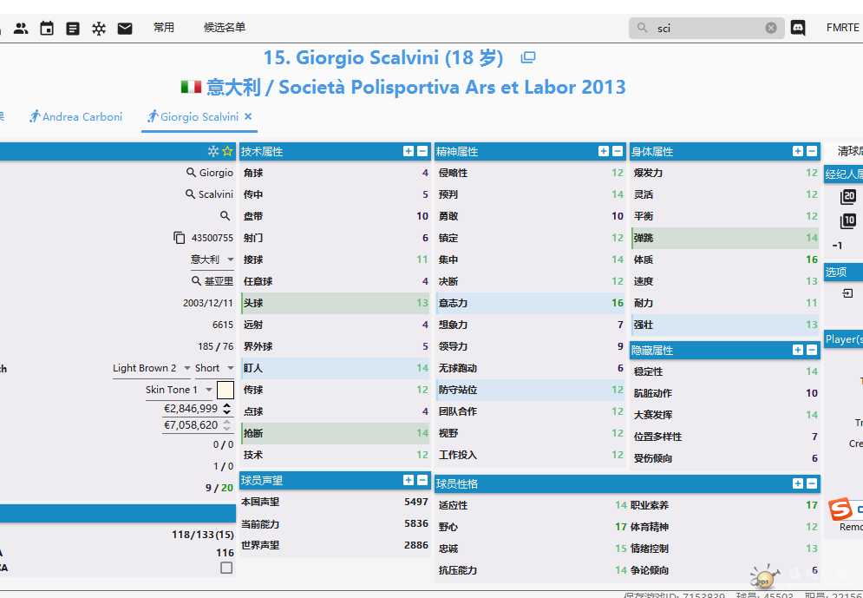
Task: Open the Skin Tone 1 dropdown
Action: (179, 390)
